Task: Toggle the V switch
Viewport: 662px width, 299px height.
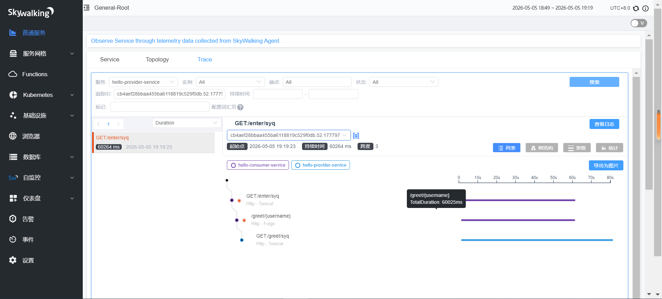Action: tap(639, 23)
